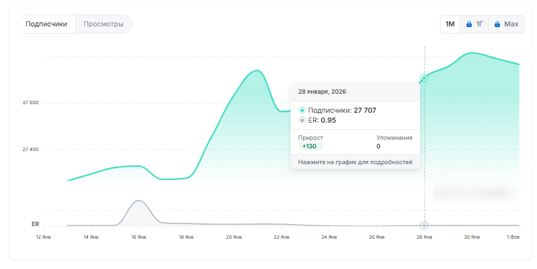Click the 22 Янв date label
Viewport: 537px width, 269px height.
pos(281,237)
